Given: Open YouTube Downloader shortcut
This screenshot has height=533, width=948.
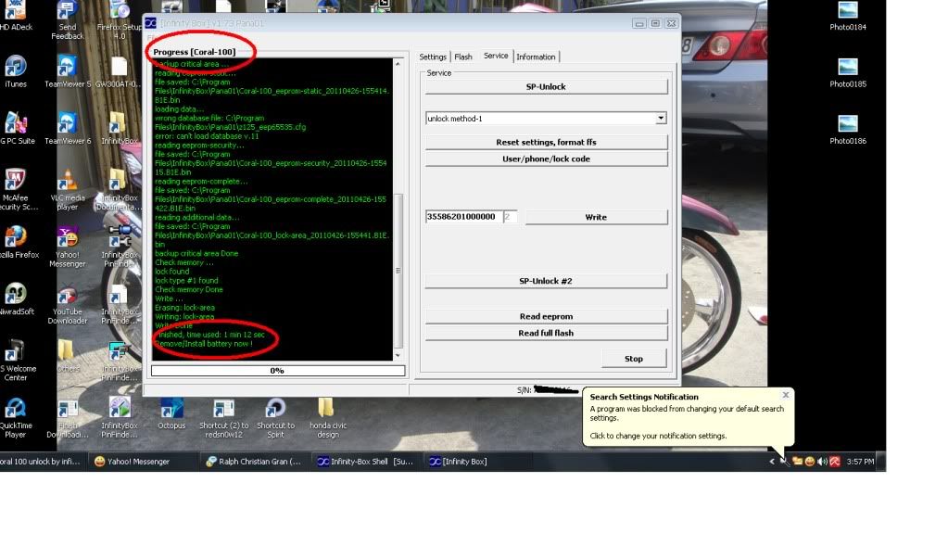Looking at the screenshot, I should point(67,304).
